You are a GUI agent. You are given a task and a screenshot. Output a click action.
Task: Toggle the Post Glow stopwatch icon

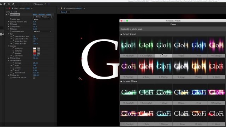[x=11, y=58]
